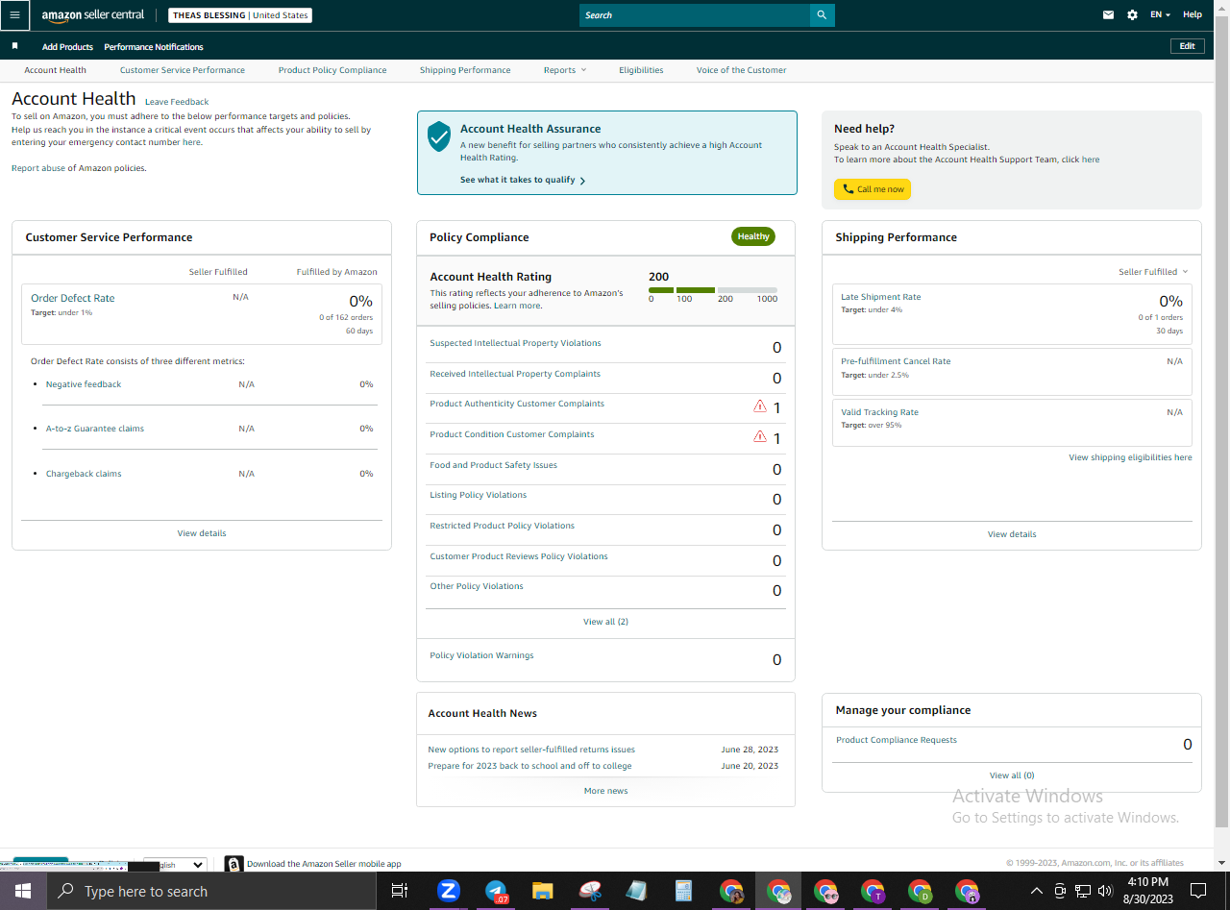The width and height of the screenshot is (1230, 910).
Task: View details under Customer Service Performance
Action: [x=202, y=533]
